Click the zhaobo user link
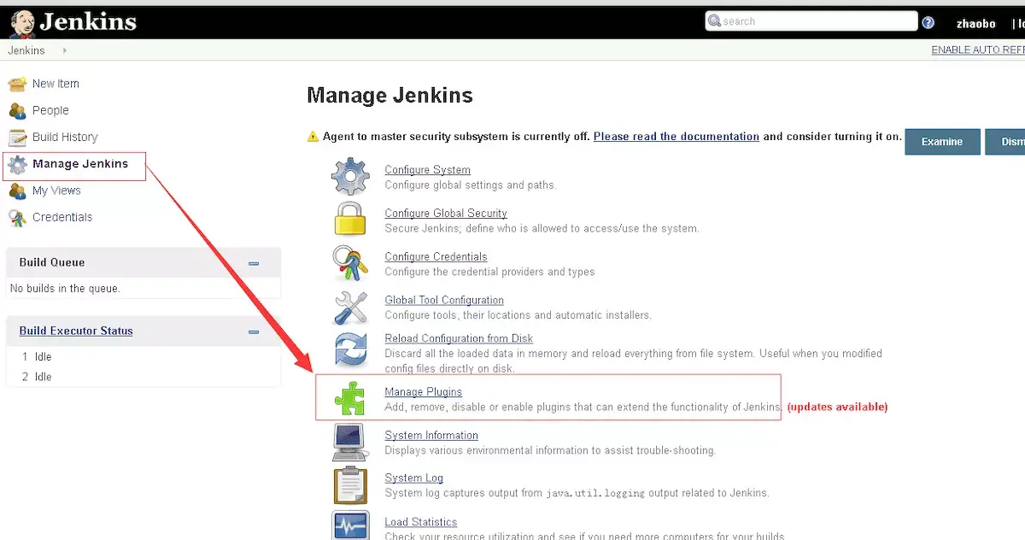This screenshot has height=540, width=1025. (976, 23)
